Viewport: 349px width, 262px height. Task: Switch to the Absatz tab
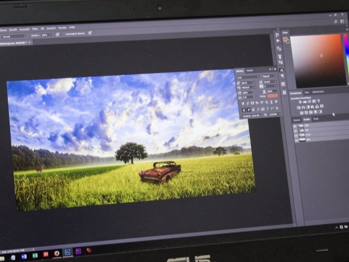click(x=250, y=71)
